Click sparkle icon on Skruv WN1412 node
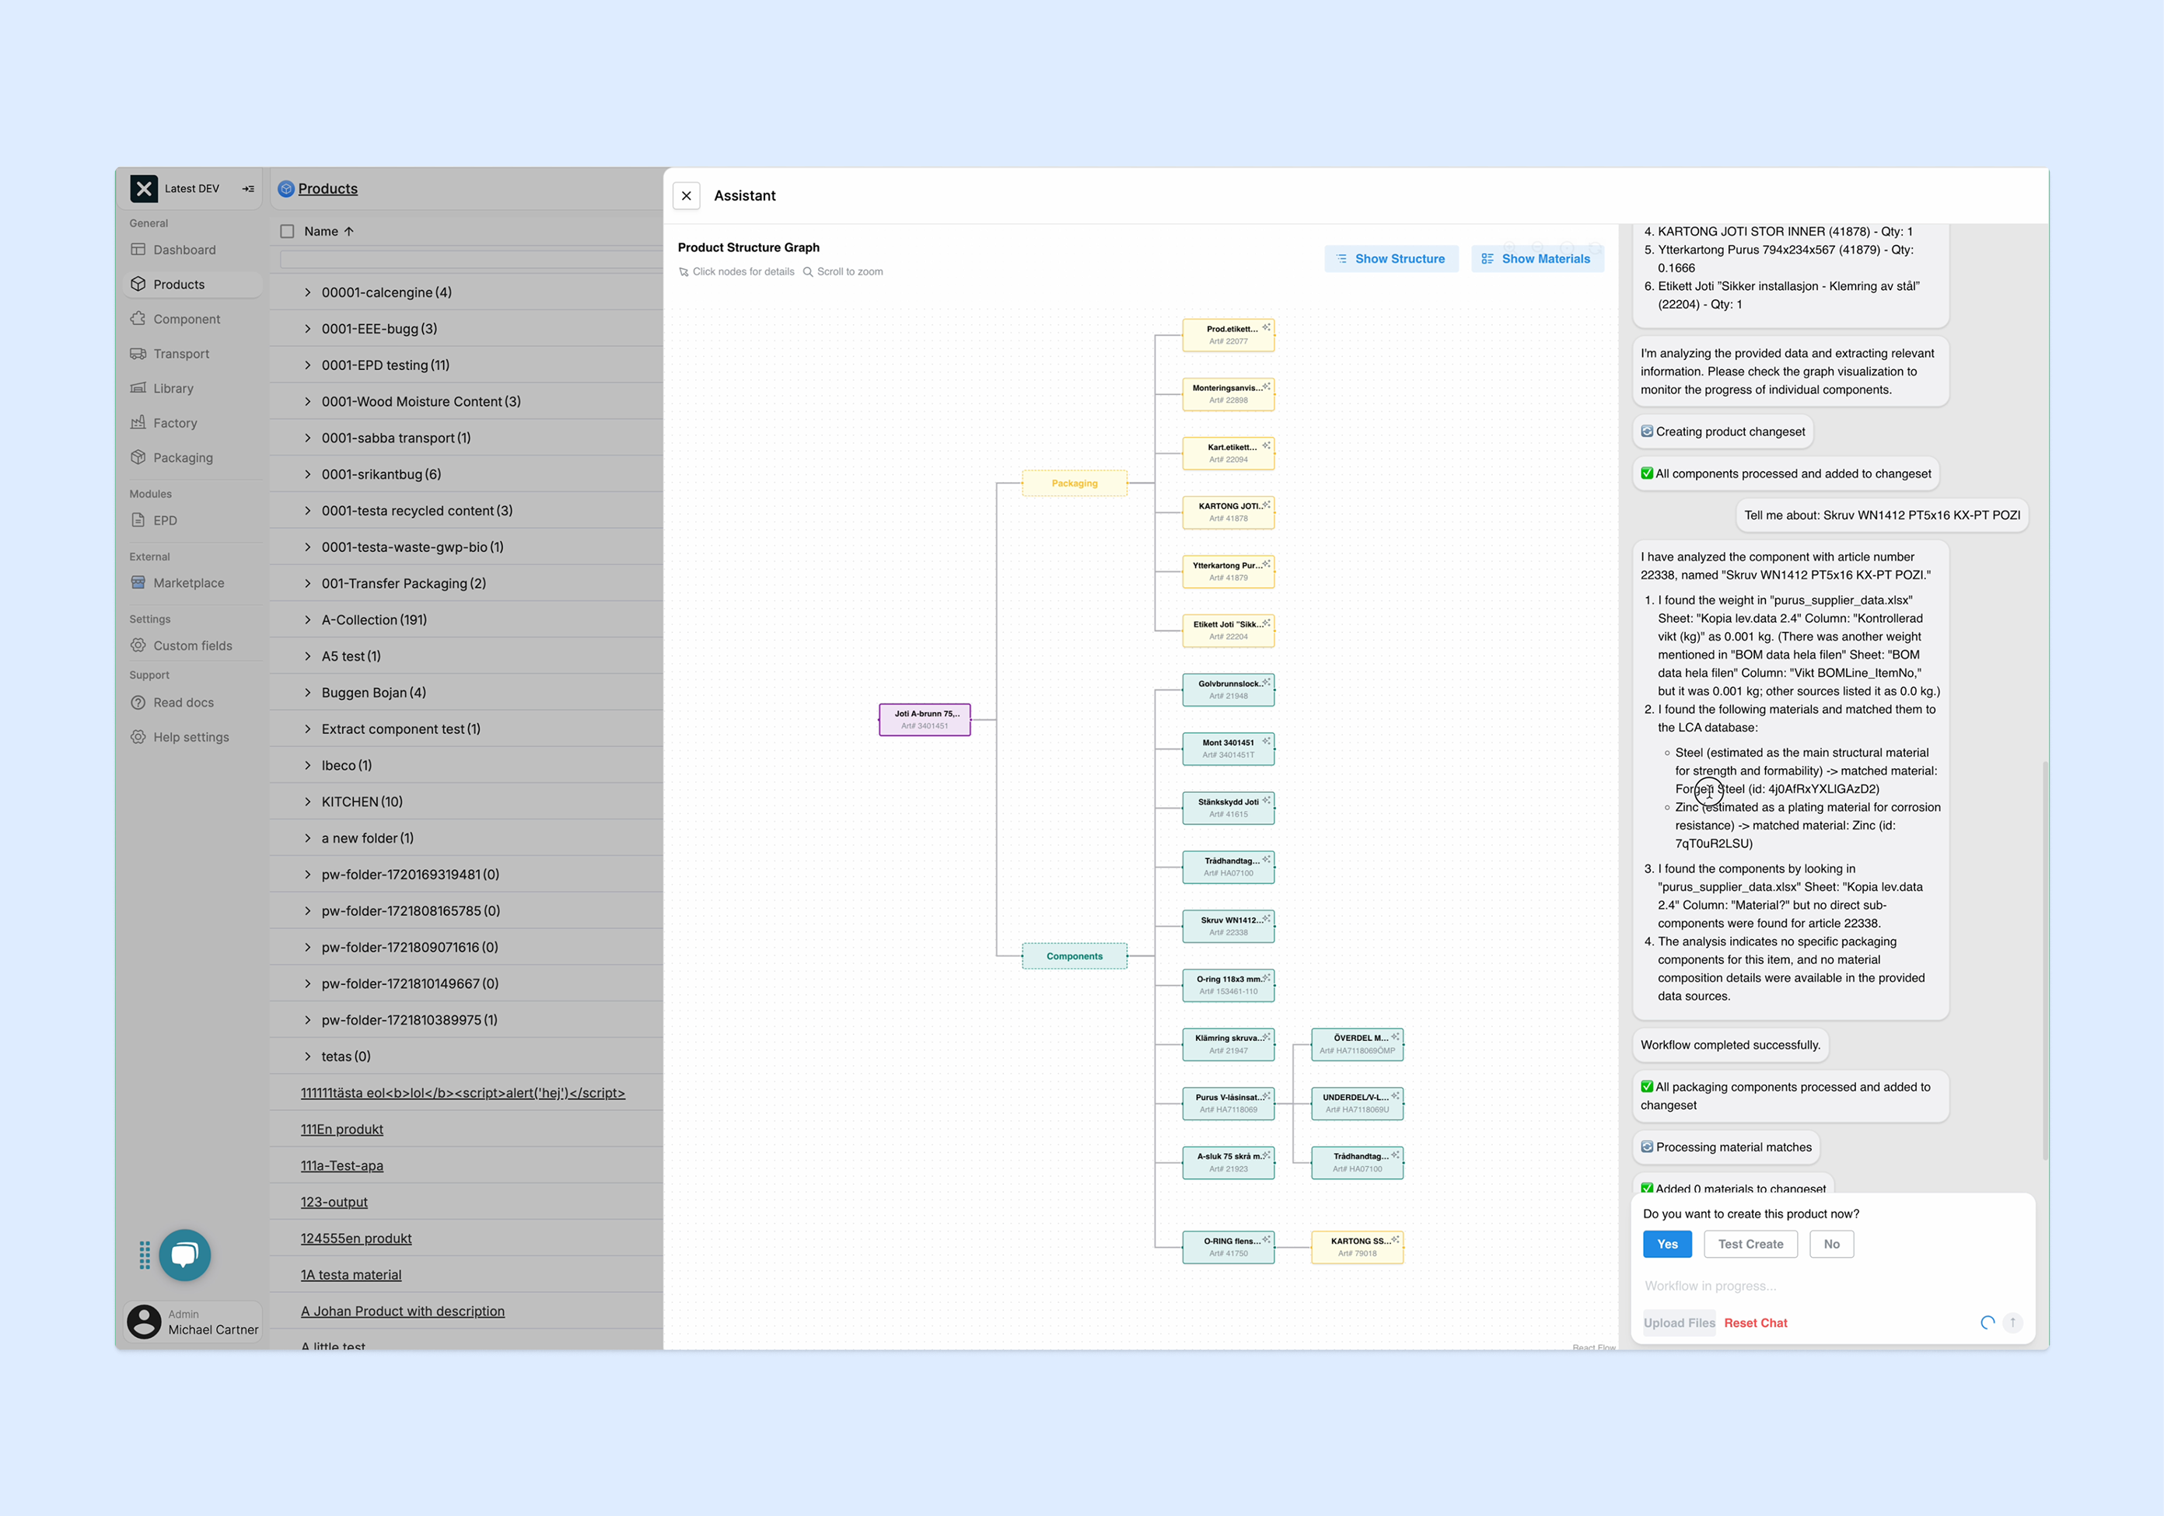This screenshot has height=1516, width=2164. (1266, 917)
